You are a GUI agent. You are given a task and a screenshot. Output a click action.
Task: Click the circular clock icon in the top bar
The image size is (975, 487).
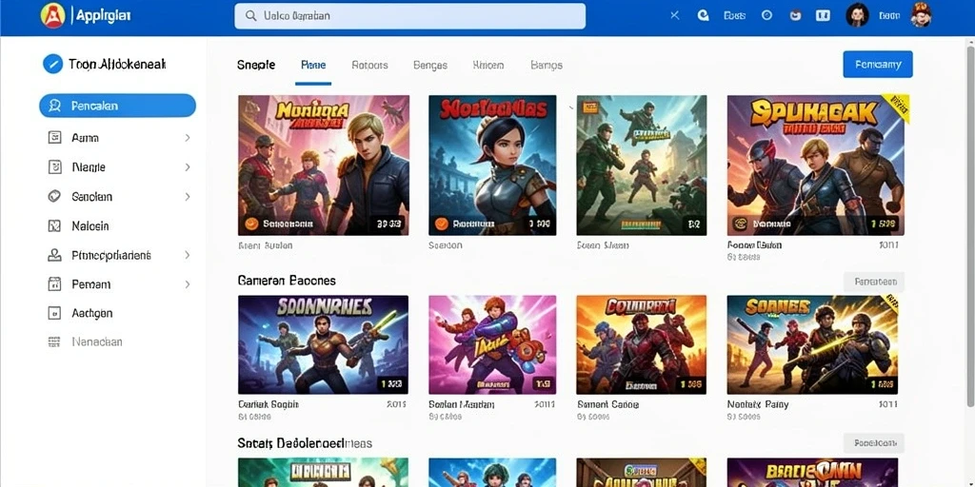point(766,15)
